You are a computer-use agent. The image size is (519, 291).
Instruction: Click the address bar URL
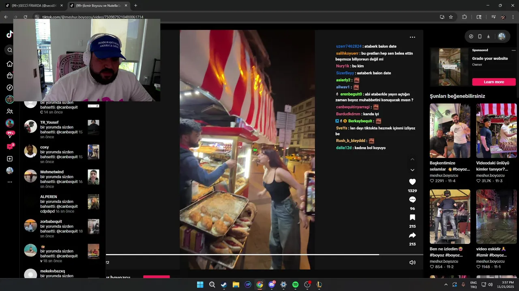coord(93,17)
